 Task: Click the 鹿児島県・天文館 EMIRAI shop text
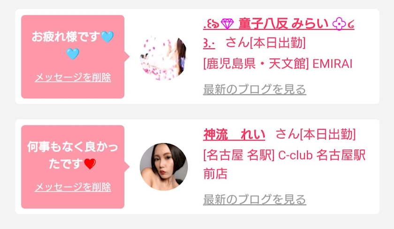click(278, 63)
